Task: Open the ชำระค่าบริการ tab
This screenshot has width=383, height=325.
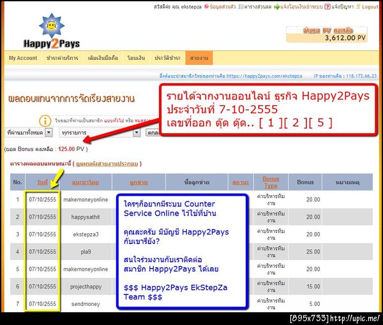Action: (x=63, y=58)
